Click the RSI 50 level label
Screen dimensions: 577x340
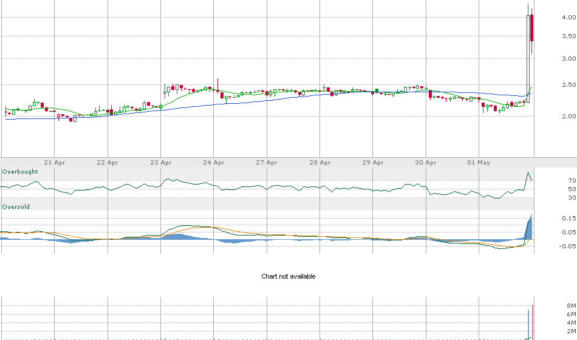[x=572, y=189]
